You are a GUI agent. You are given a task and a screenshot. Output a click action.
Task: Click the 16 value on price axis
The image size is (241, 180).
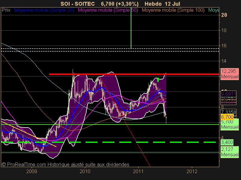[x=224, y=46]
